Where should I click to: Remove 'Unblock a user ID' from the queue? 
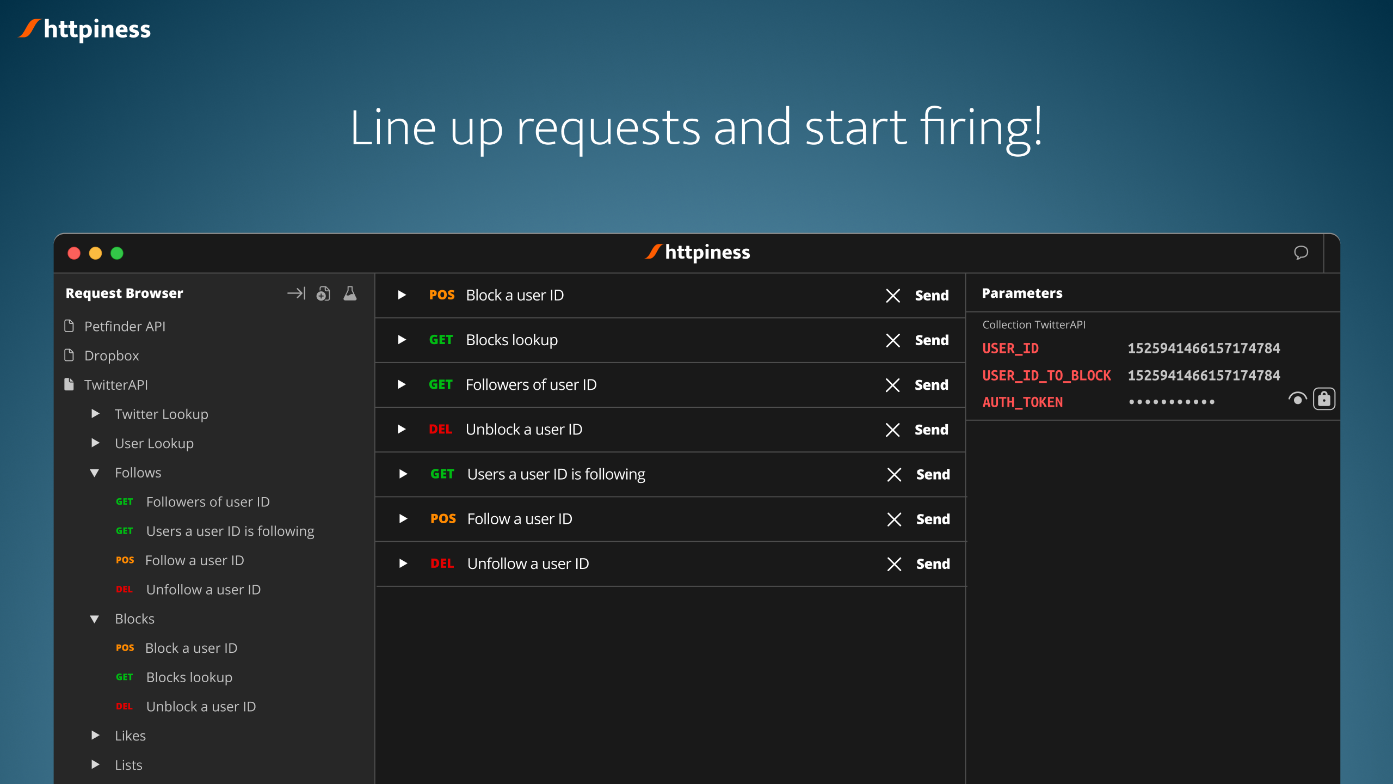click(x=892, y=430)
